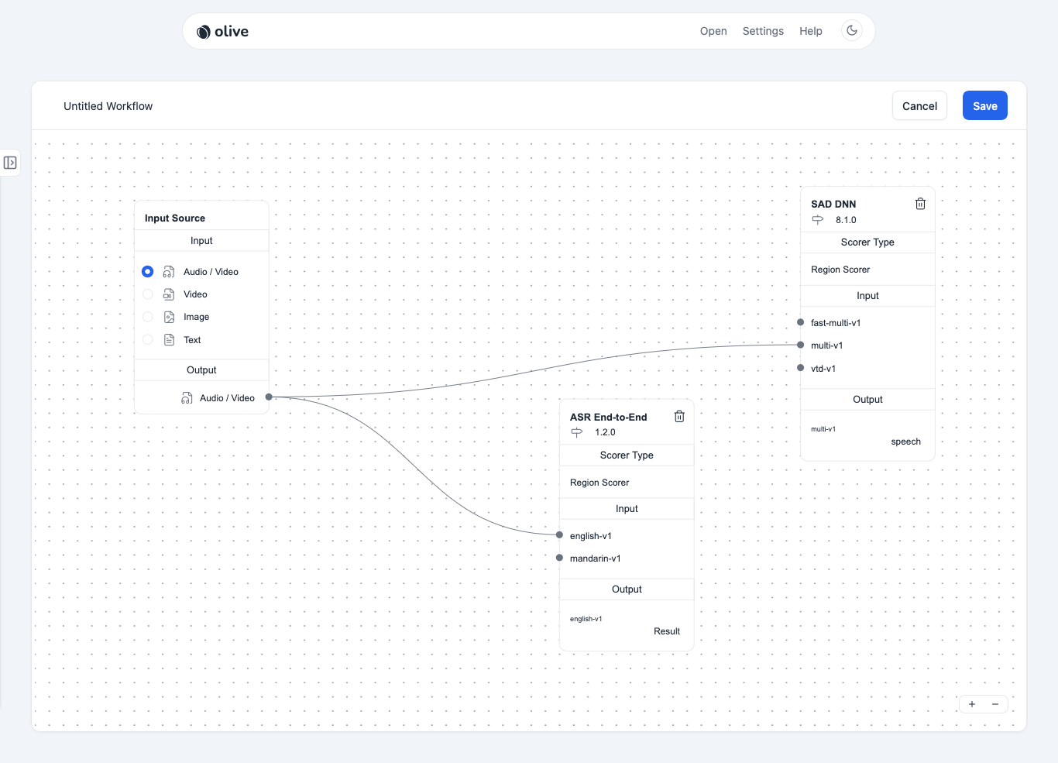This screenshot has width=1058, height=763.
Task: Open the Settings menu item
Action: [x=763, y=31]
